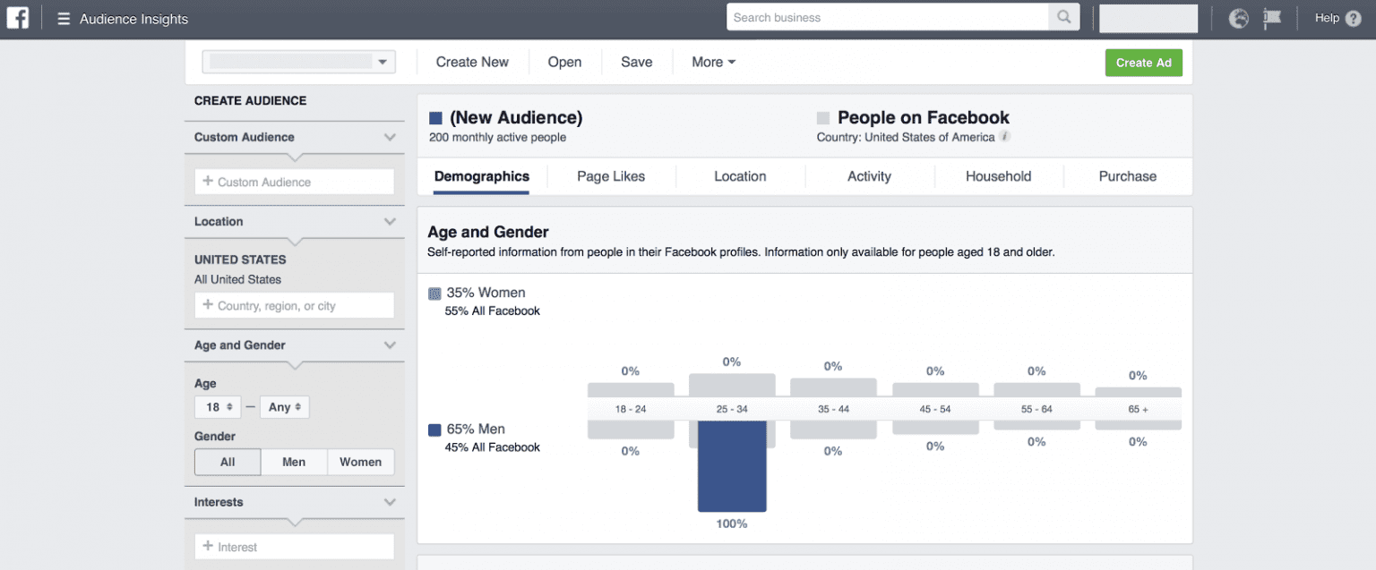Click the 18 - 24 age label
This screenshot has width=1376, height=570.
tap(631, 409)
